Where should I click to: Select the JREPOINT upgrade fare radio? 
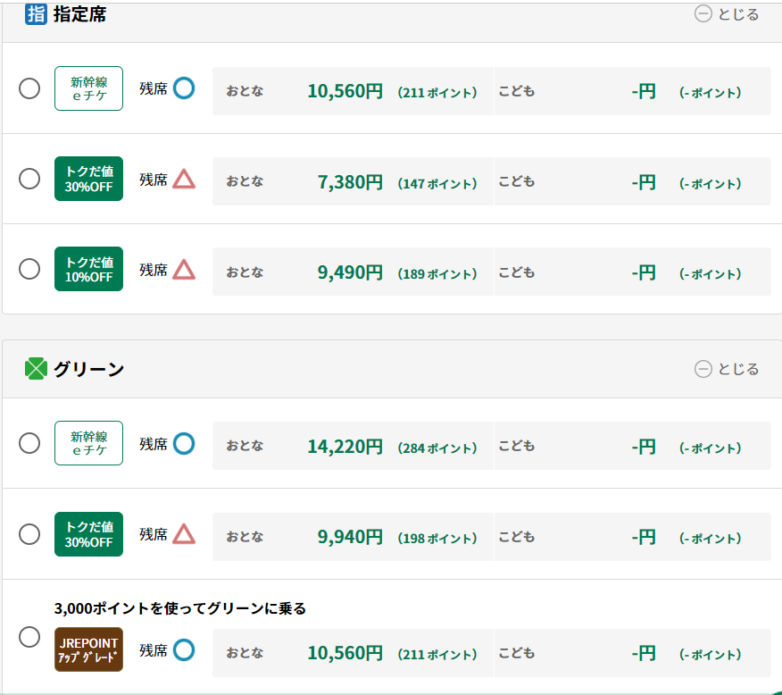coord(29,637)
